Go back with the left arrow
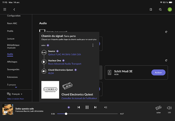This screenshot has height=121, width=175. (x=14, y=9)
